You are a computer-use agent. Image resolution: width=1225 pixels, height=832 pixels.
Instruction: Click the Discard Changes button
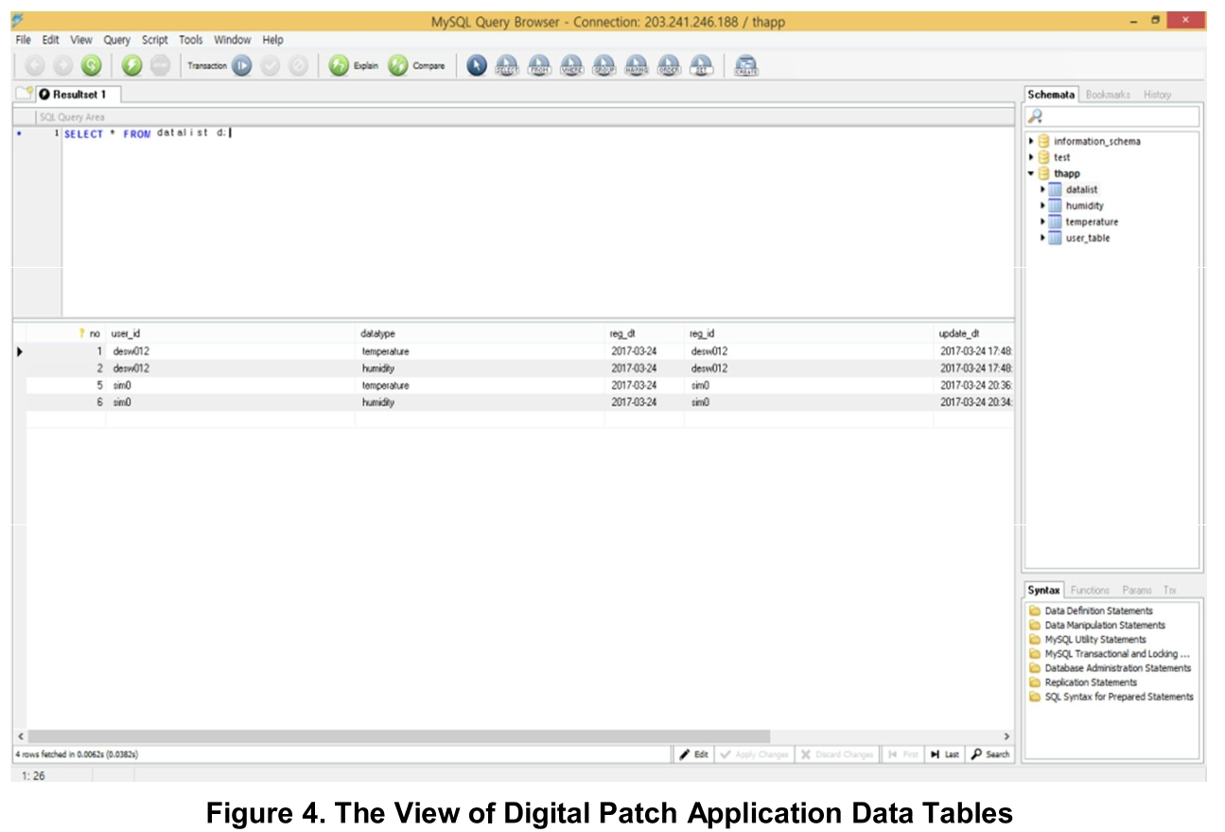(836, 754)
